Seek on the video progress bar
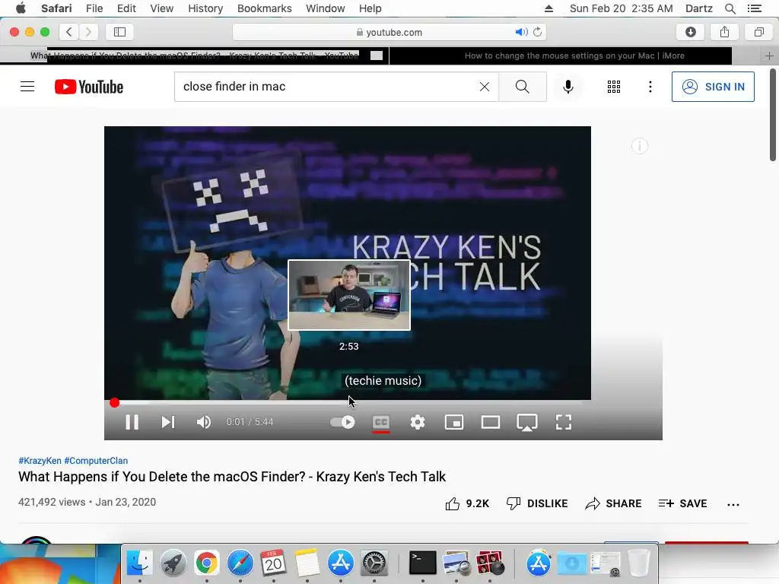779x584 pixels. click(348, 402)
